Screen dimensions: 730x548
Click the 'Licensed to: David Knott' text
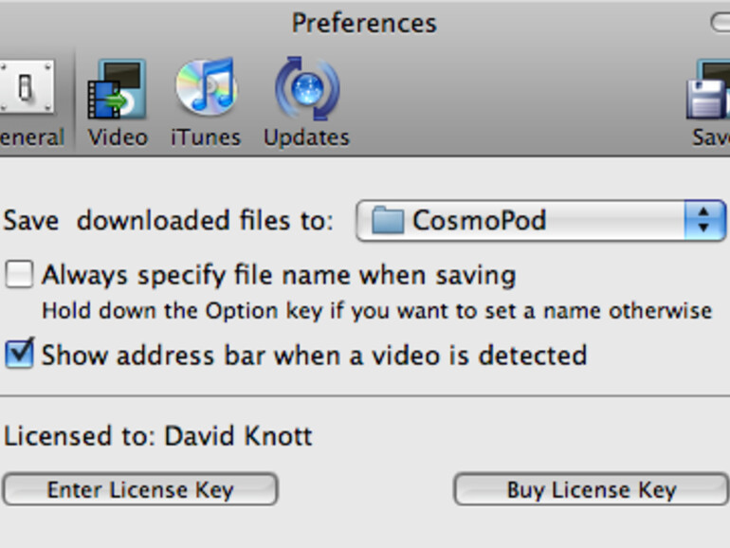tap(157, 437)
